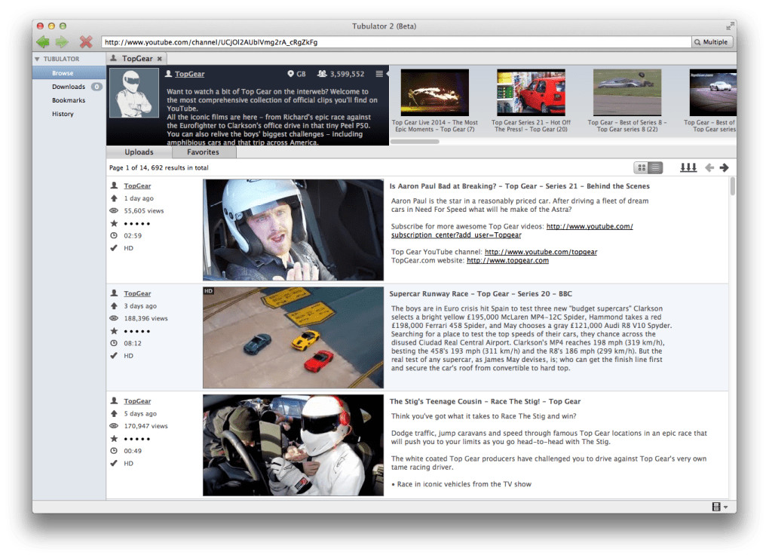Screen dimensions: 769x558
Task: Go to next results page arrow
Action: pyautogui.click(x=724, y=167)
